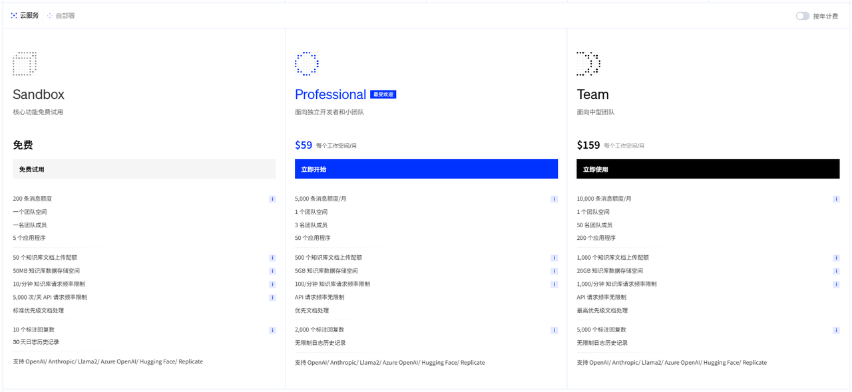The height and width of the screenshot is (392, 852).
Task: Click the Team plan dotted icon
Action: point(588,64)
